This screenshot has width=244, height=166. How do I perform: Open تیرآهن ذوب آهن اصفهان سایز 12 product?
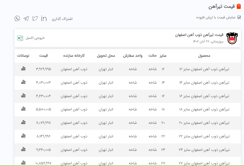pyautogui.click(x=204, y=69)
